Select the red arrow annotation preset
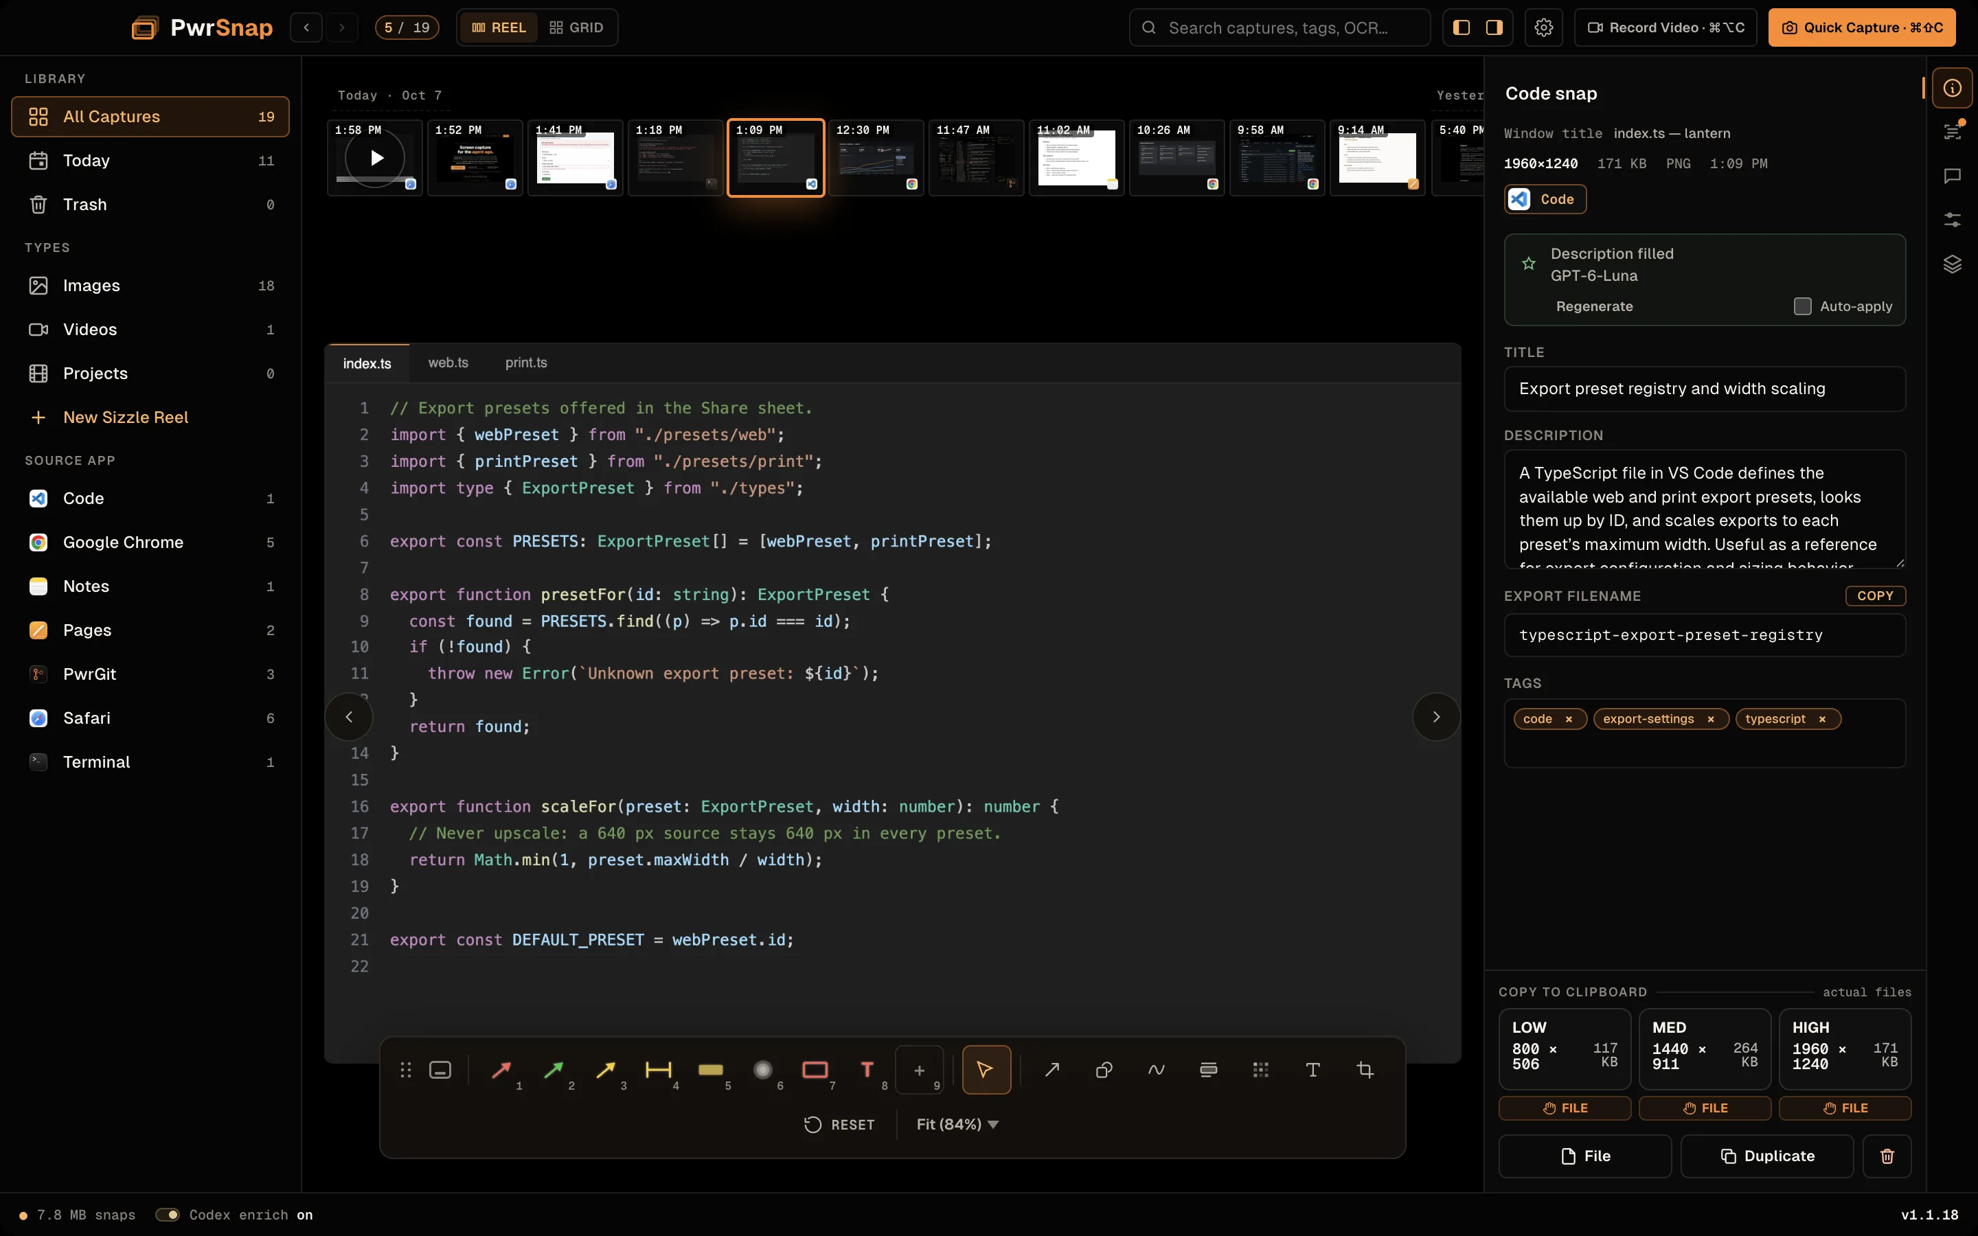Image resolution: width=1978 pixels, height=1236 pixels. pyautogui.click(x=501, y=1069)
